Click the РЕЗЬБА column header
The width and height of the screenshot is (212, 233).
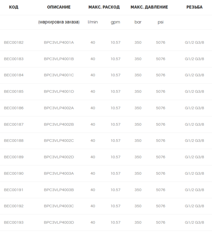(194, 7)
